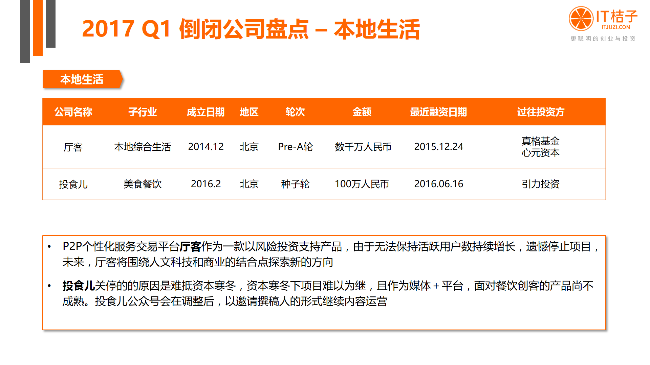This screenshot has width=650, height=365.
Task: Click the 数千万人民币 amount cell
Action: click(363, 147)
